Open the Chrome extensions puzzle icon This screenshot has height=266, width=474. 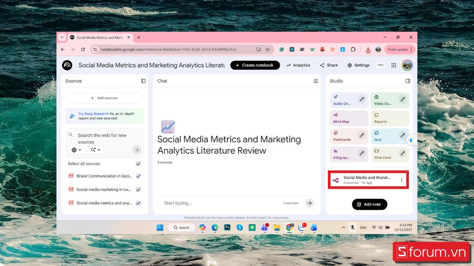(x=353, y=49)
